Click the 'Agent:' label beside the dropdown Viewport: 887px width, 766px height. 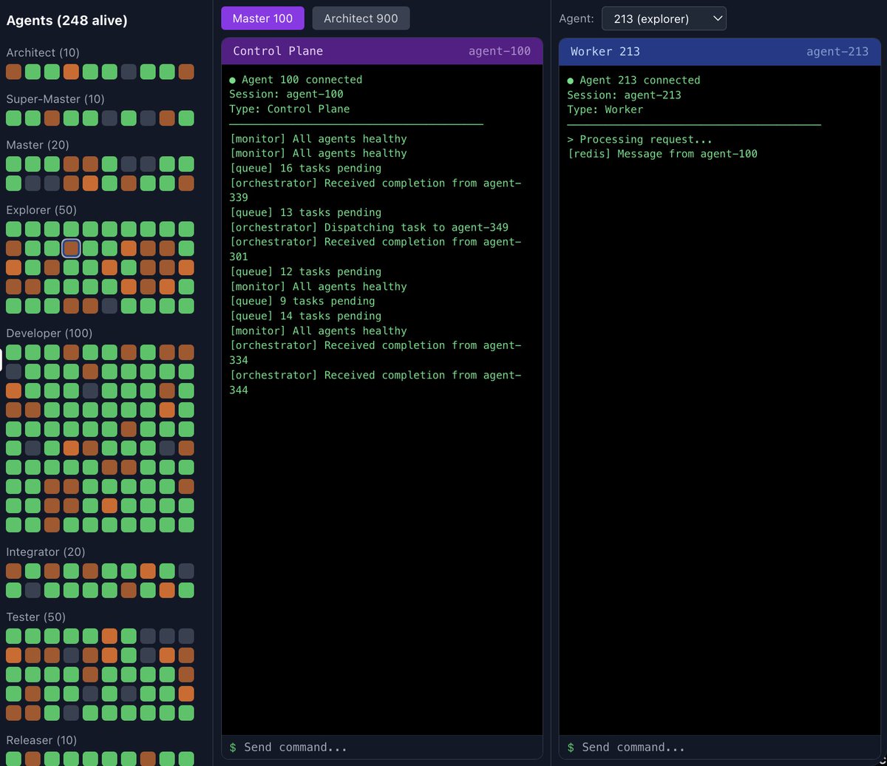point(576,18)
